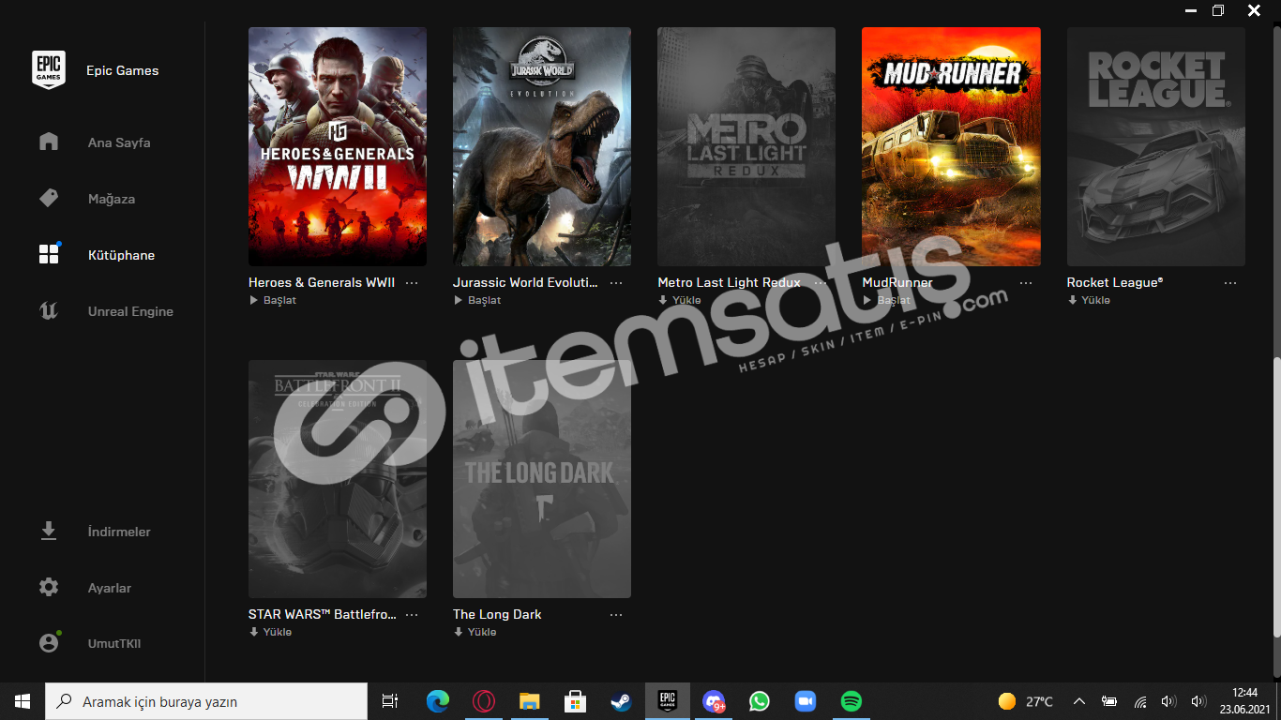The width and height of the screenshot is (1281, 720).
Task: Open options menu for Metro Last Light Redux
Action: tap(821, 282)
